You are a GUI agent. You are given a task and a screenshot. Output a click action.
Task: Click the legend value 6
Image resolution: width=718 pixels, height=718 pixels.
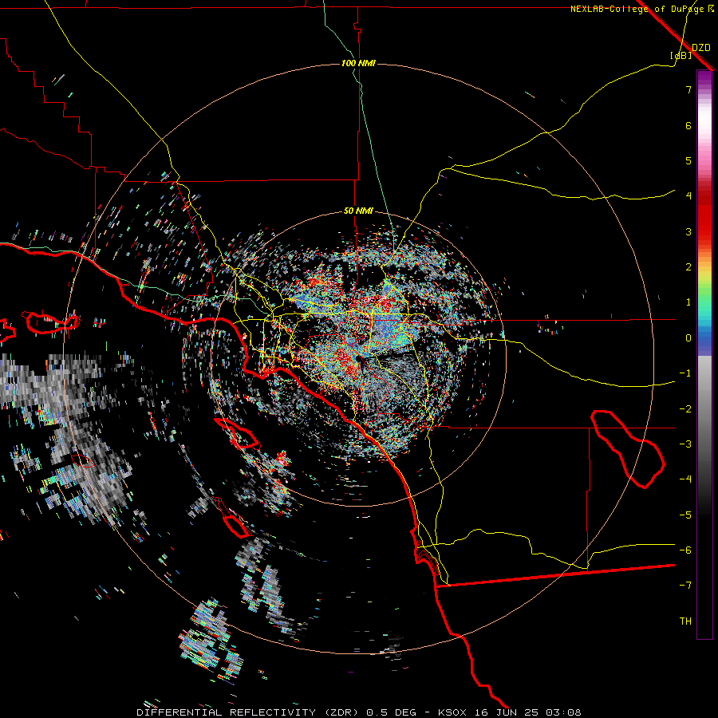[688, 125]
